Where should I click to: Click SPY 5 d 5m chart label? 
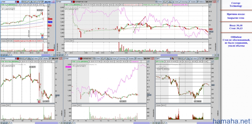click(x=160, y=62)
